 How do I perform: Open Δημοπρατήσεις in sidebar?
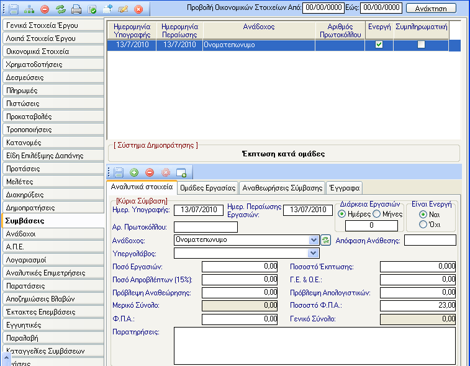[x=53, y=208]
